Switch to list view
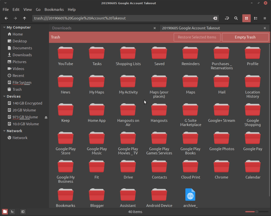 pos(256,18)
